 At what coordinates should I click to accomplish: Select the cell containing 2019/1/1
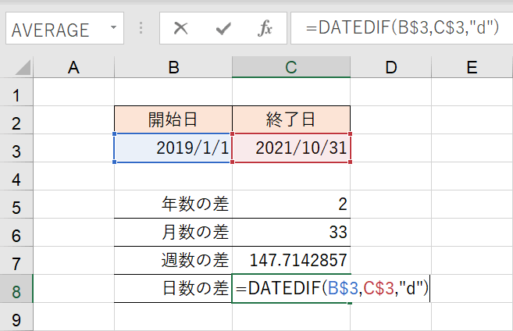click(173, 148)
